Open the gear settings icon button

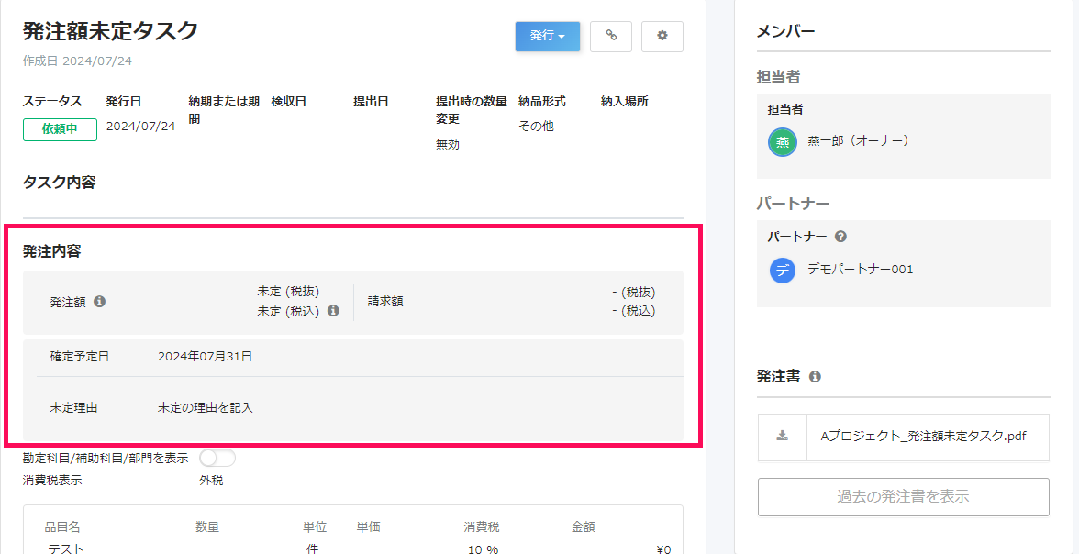point(662,37)
